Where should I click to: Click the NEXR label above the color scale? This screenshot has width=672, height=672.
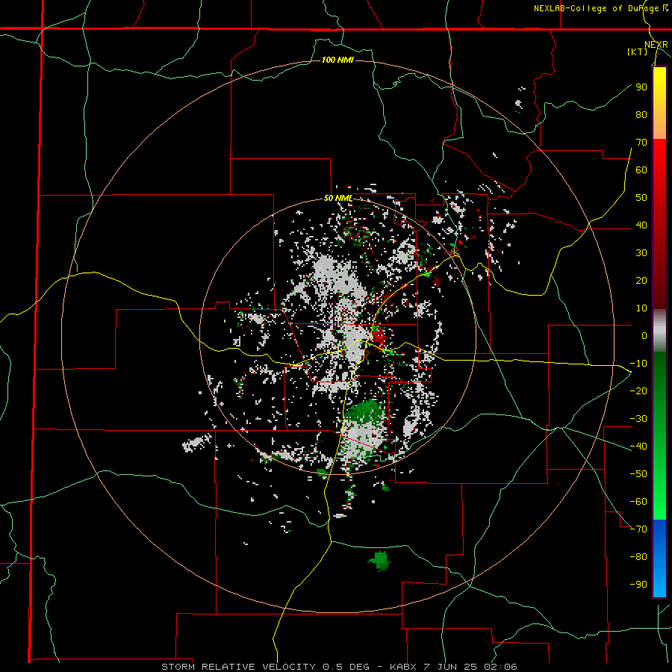656,45
